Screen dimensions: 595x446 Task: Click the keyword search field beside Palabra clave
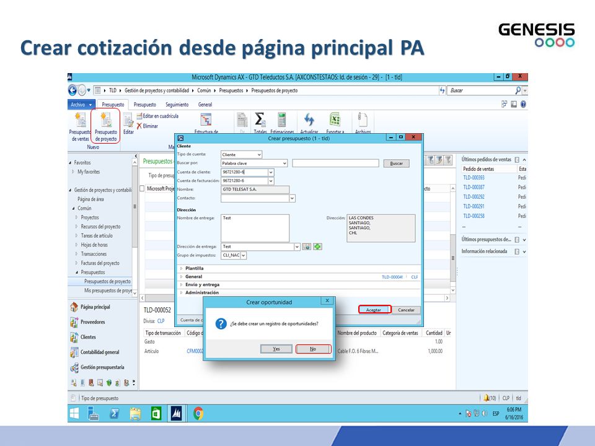[x=335, y=164]
